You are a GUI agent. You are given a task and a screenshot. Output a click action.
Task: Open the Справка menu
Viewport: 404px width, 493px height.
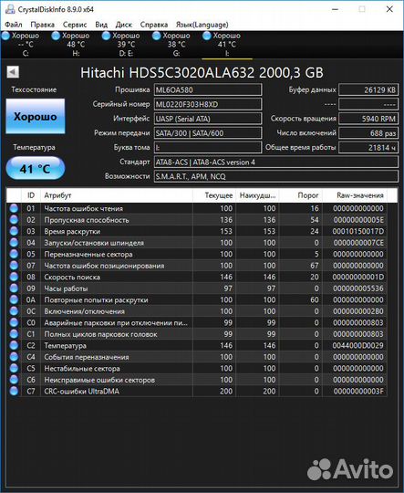click(x=153, y=25)
